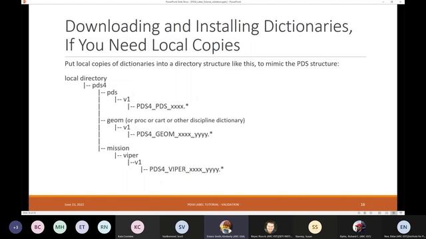Select the RN participant avatar
This screenshot has height=239, width=426.
(x=104, y=227)
